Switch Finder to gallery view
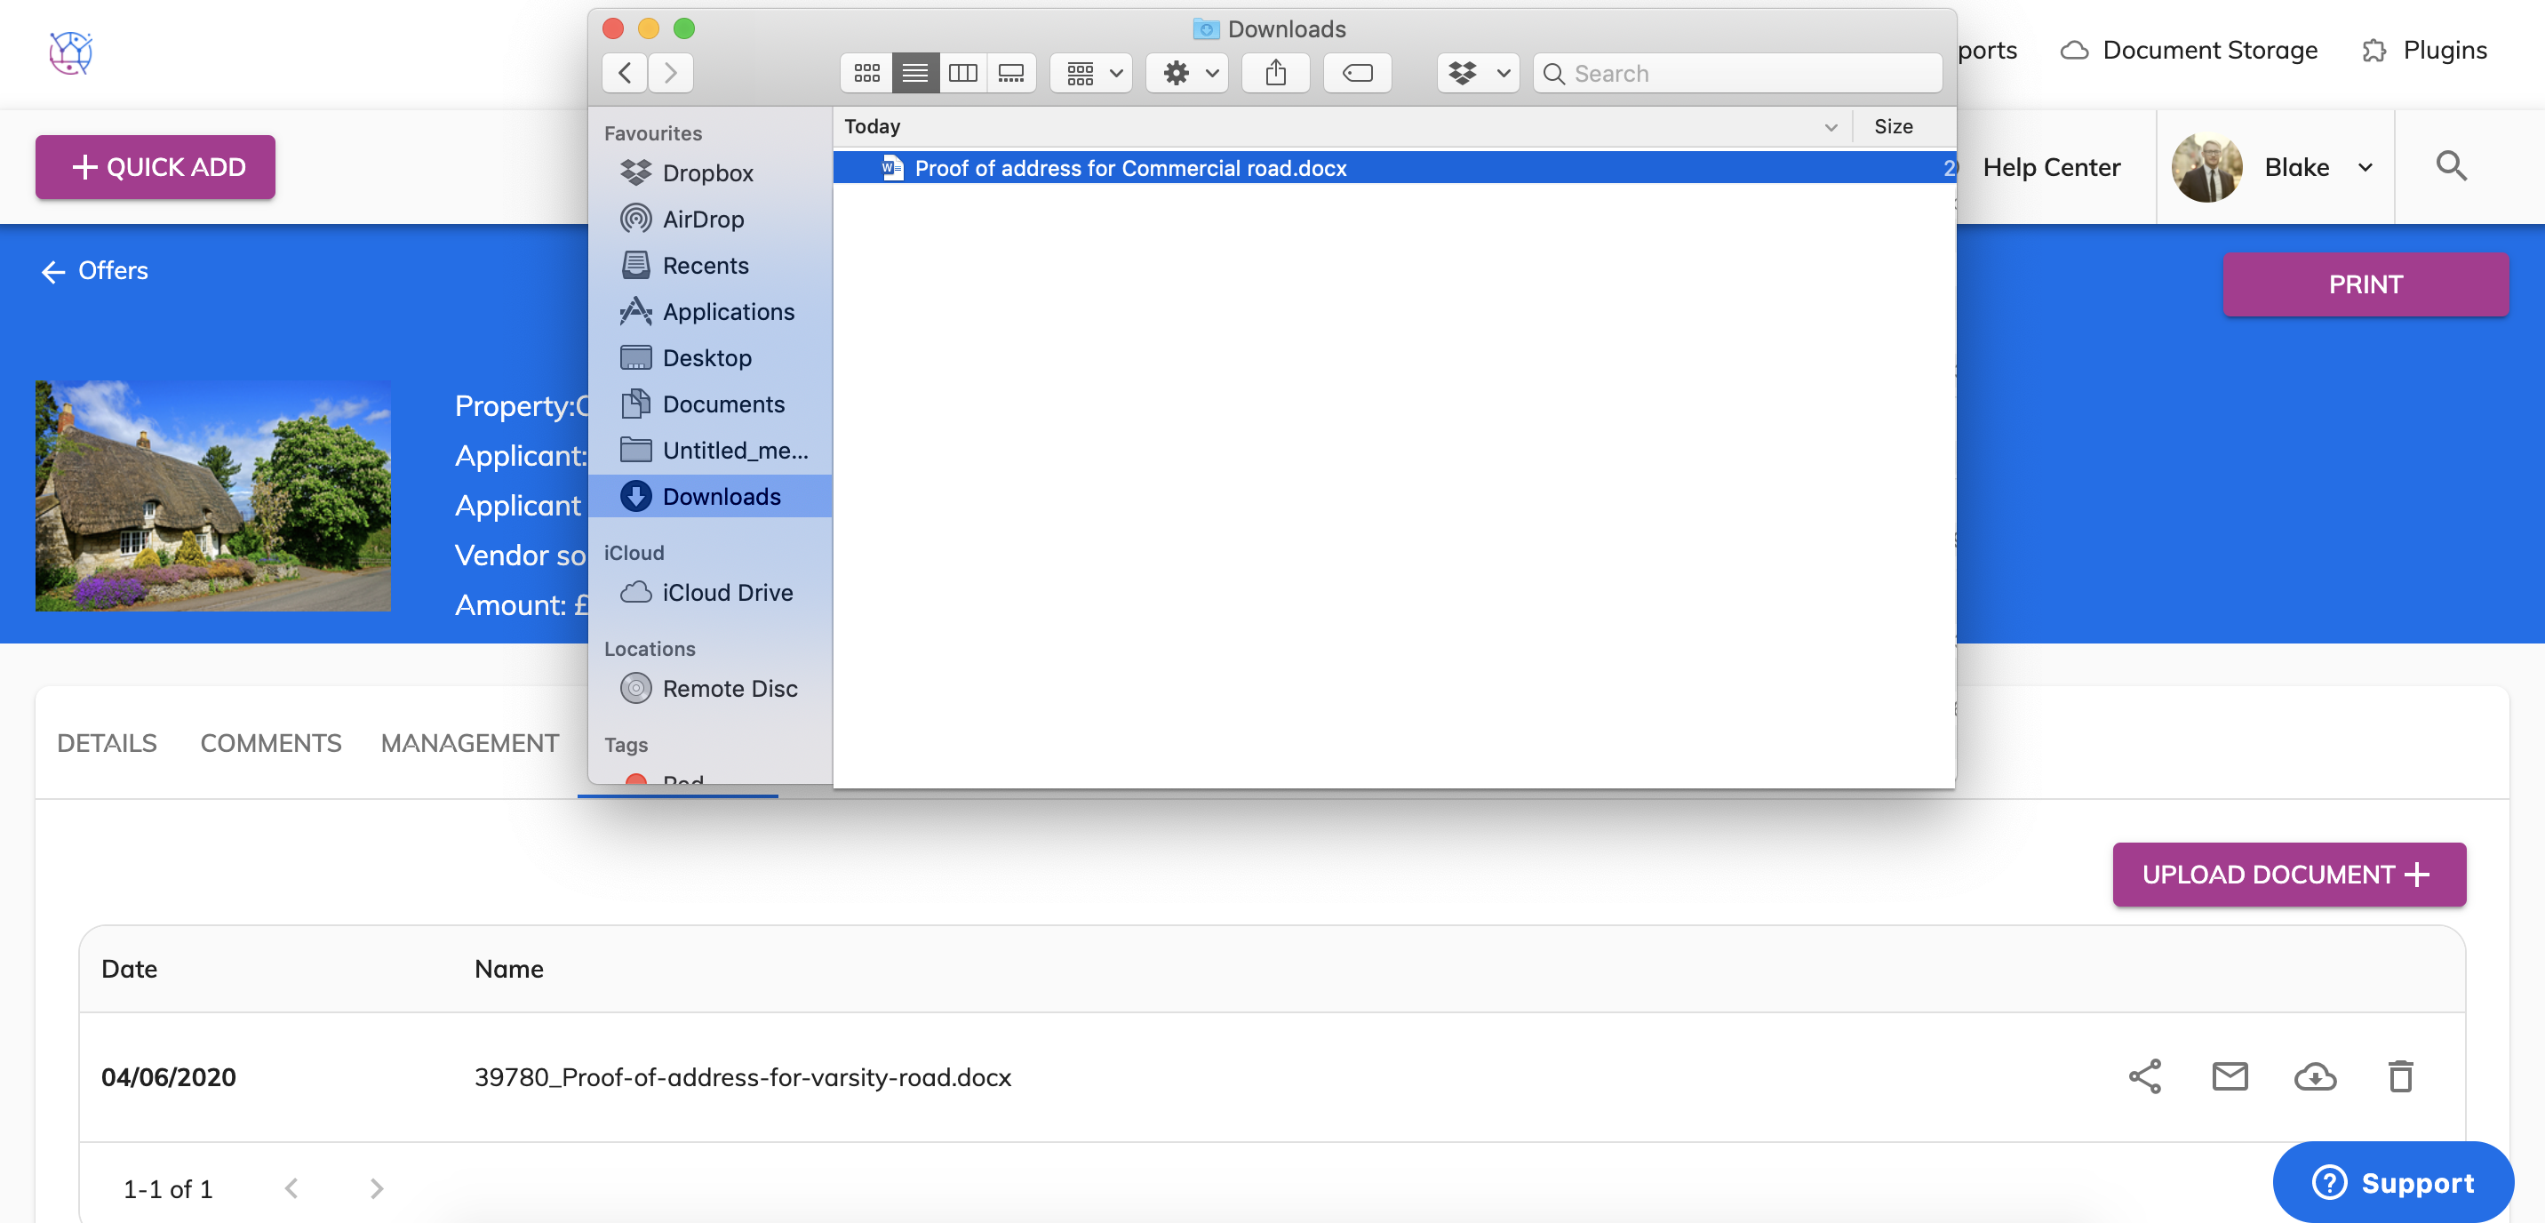Viewport: 2545px width, 1223px height. (1011, 72)
